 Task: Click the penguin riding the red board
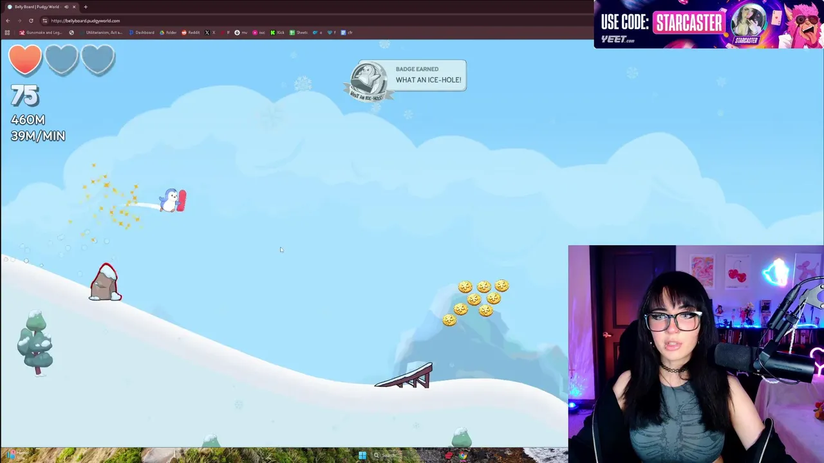173,200
